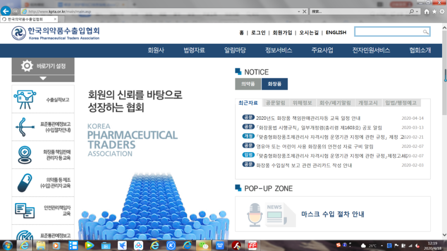Open 마스크 수입 절차 안내 popup link

click(332, 214)
